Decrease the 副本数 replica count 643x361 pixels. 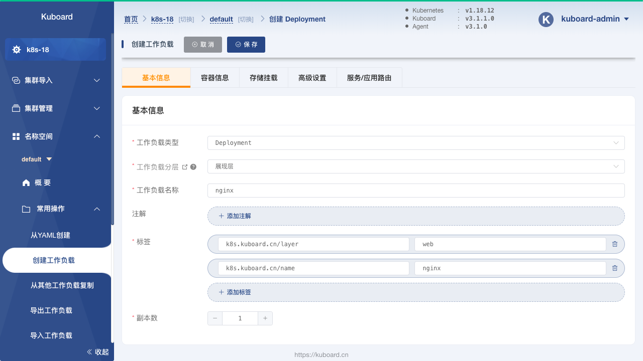click(215, 318)
